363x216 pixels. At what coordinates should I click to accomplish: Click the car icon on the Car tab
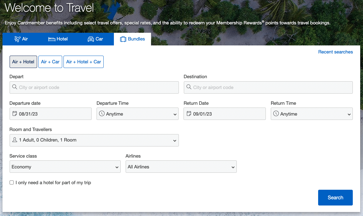tap(91, 39)
